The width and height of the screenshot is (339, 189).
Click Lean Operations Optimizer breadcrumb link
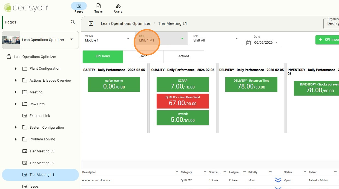coord(125,23)
